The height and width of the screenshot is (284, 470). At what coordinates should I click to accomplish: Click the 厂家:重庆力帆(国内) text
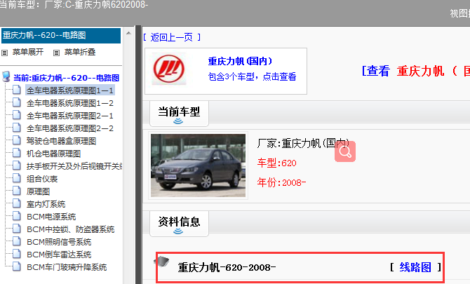coord(303,143)
